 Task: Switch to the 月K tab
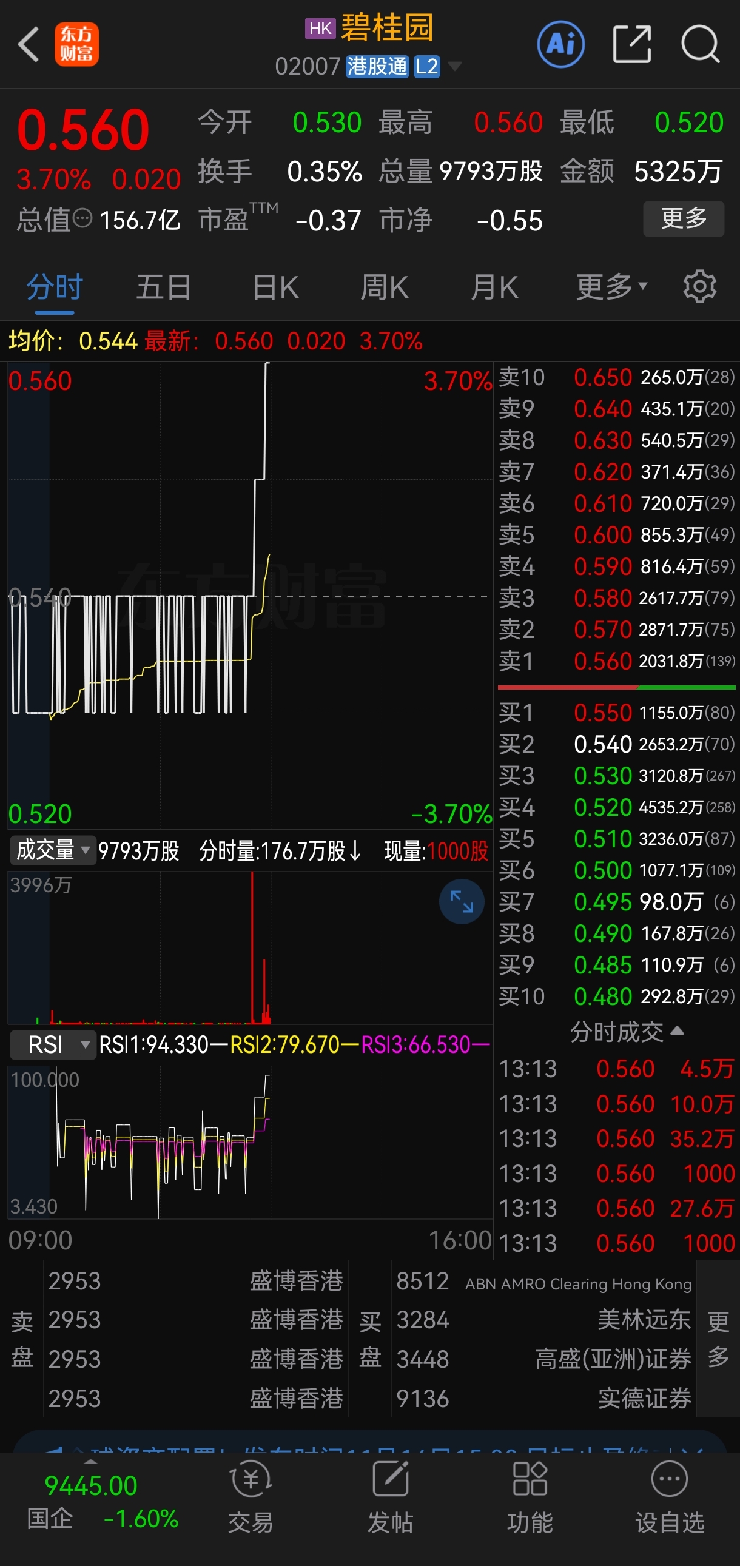coord(494,287)
